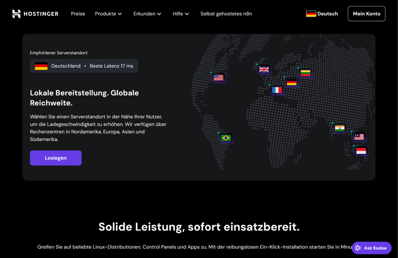Click the Hostinger logo icon
This screenshot has height=258, width=398.
[16, 14]
